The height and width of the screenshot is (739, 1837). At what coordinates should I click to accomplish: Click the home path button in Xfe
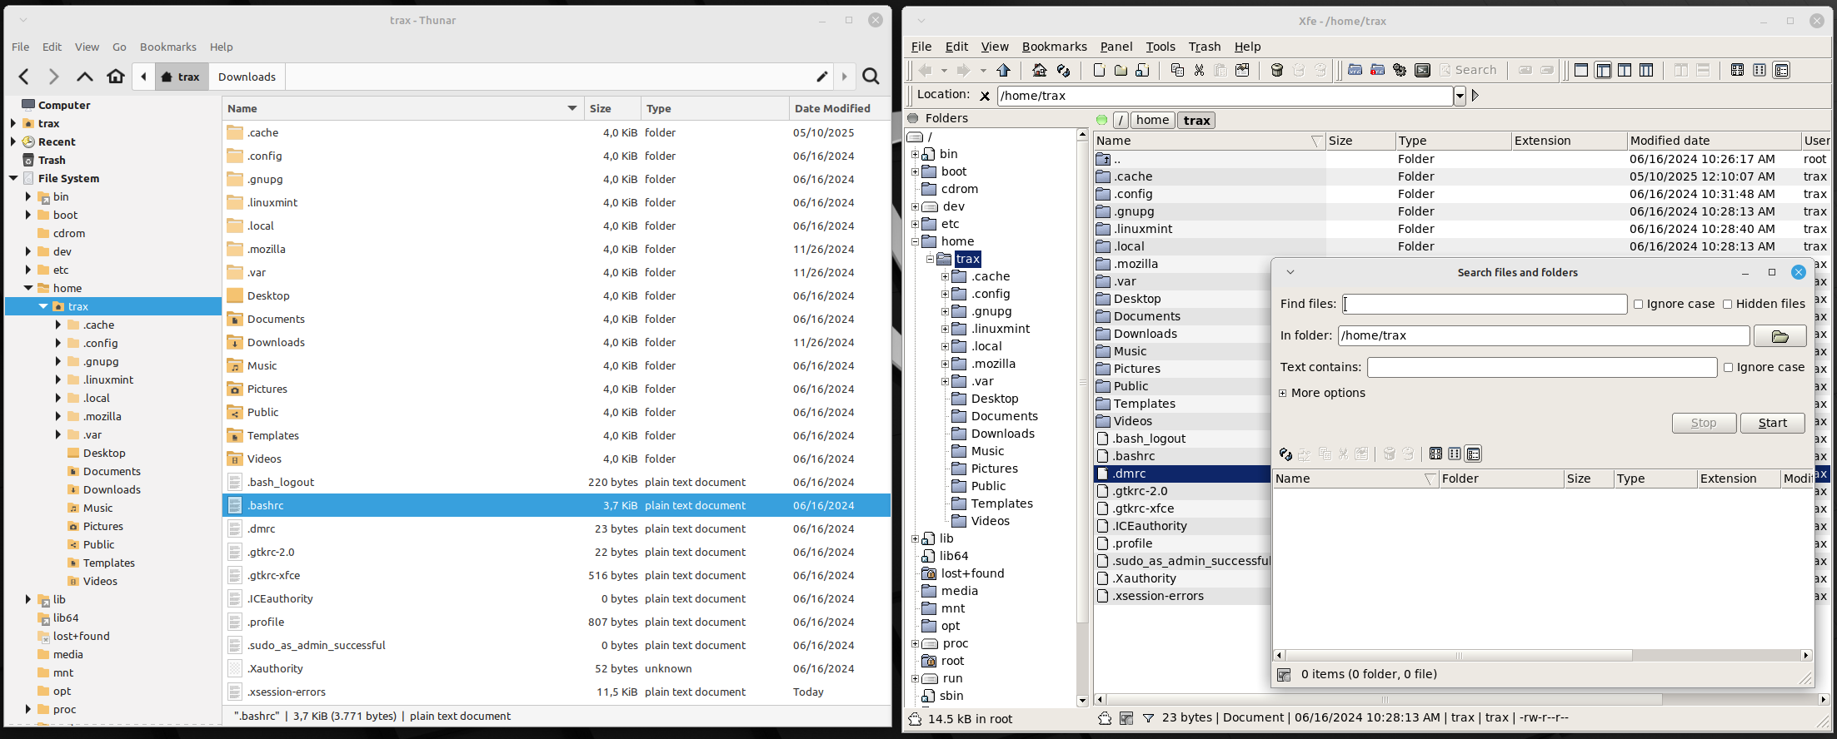pos(1152,120)
